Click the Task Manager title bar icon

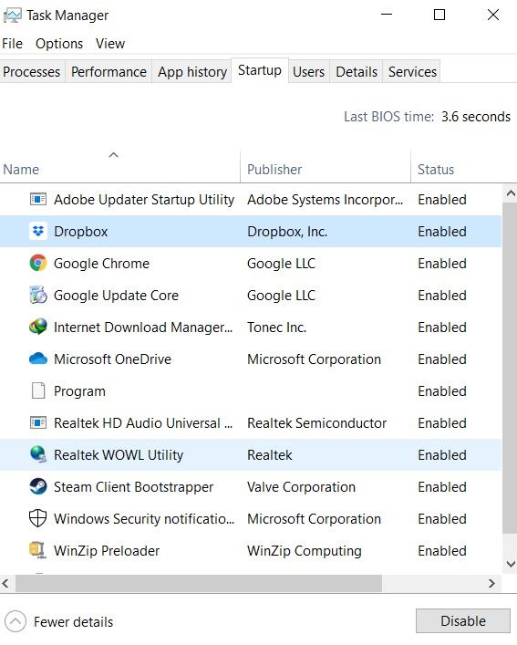(x=13, y=16)
